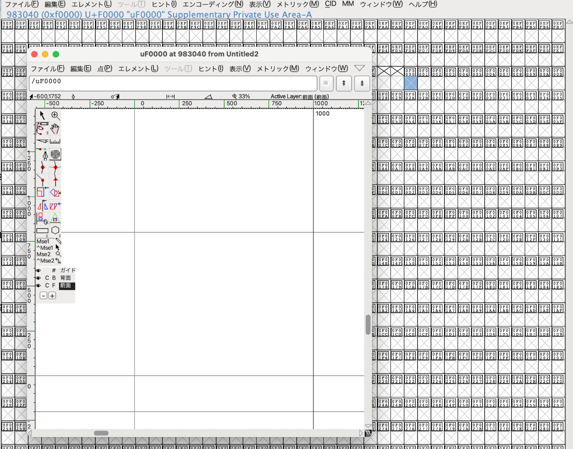Select the HV curve point tool
The image size is (573, 449).
tap(55, 167)
